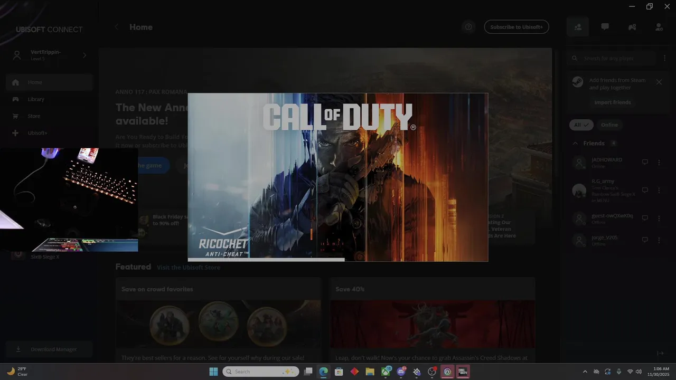This screenshot has width=676, height=380.
Task: Collapse the social panel arrow at bottom right
Action: tap(660, 353)
